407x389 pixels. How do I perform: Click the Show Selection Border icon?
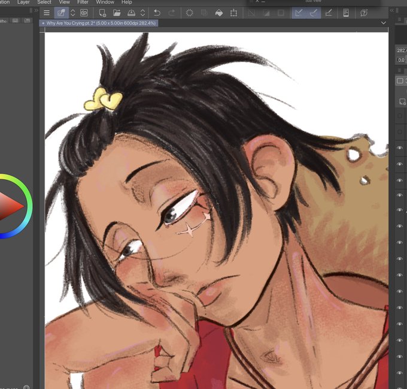(281, 13)
